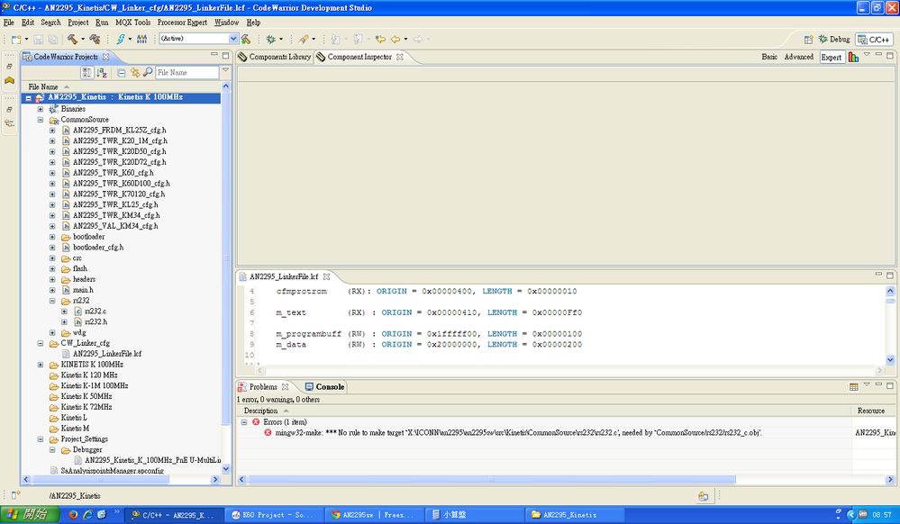This screenshot has height=524, width=900.
Task: Open the Processor Expert menu
Action: (x=182, y=23)
